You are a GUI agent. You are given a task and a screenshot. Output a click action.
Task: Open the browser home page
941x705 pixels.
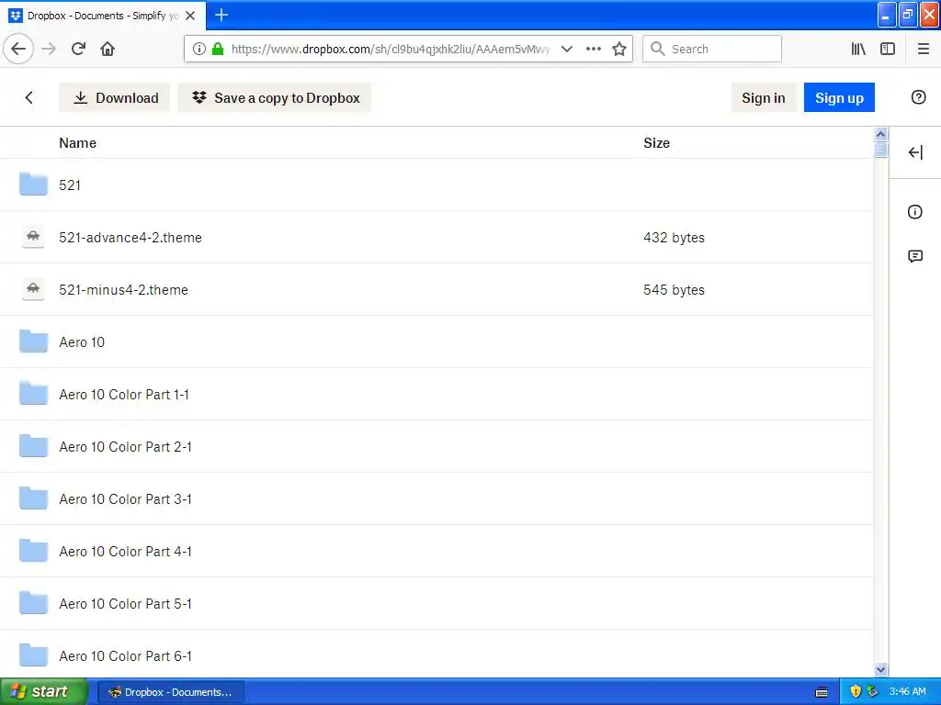[x=108, y=49]
